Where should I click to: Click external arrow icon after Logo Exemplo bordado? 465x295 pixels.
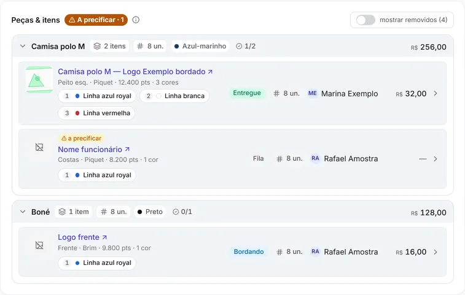pos(210,72)
